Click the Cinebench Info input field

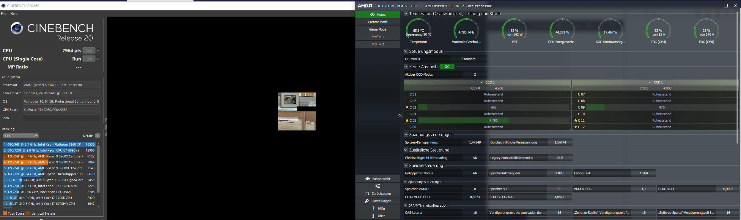[62, 118]
